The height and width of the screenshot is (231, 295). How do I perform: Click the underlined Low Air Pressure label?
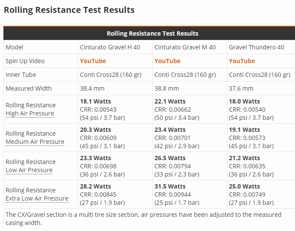(29, 170)
